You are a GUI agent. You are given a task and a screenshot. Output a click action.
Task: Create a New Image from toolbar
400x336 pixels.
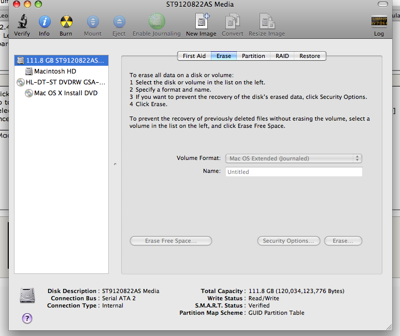pos(202,21)
